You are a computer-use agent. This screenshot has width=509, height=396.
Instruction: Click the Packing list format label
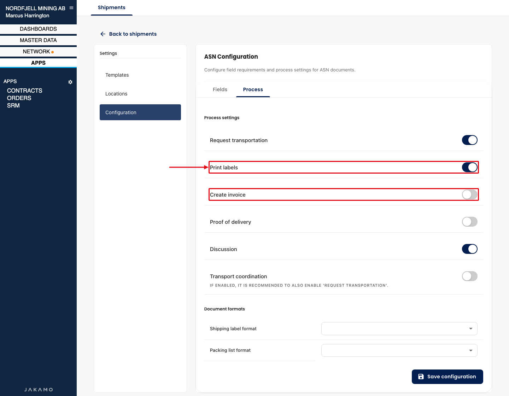tap(230, 350)
